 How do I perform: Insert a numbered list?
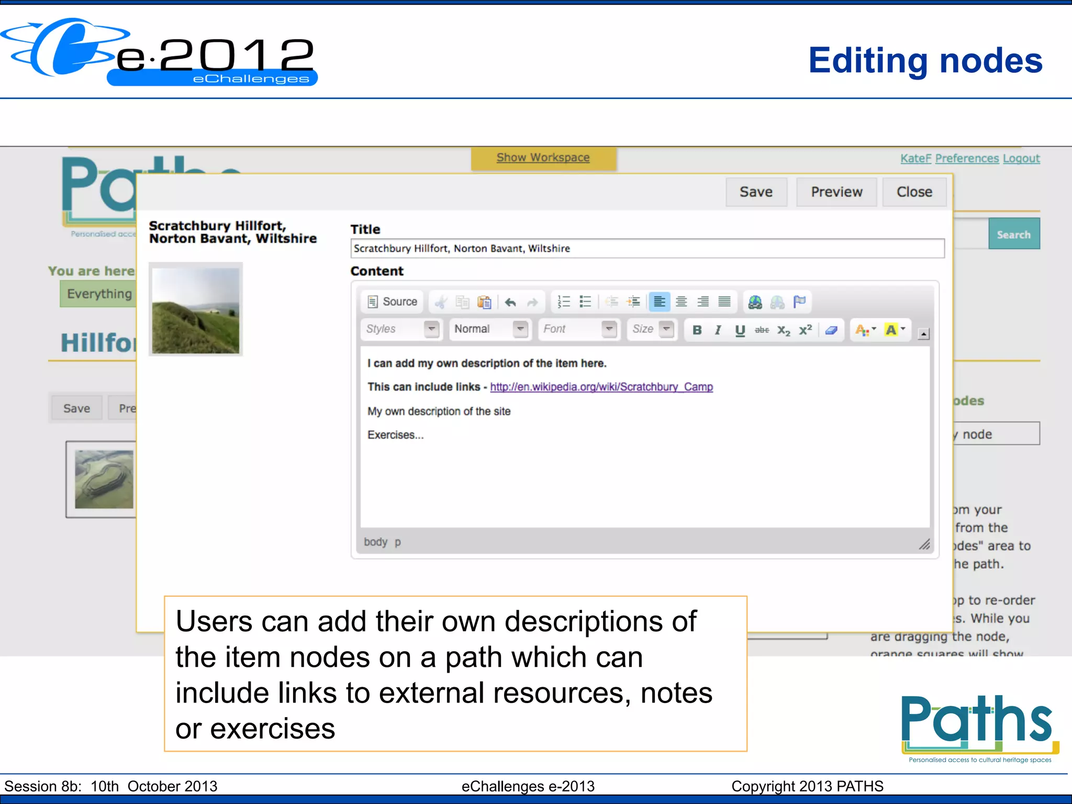click(564, 301)
